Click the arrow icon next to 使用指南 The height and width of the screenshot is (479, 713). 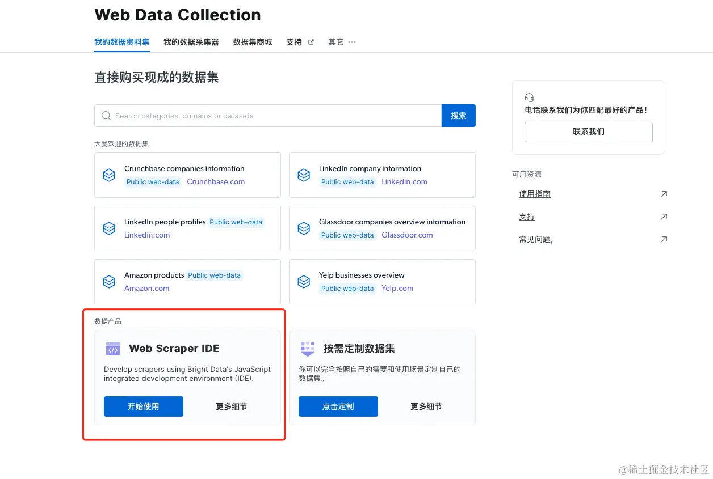(x=664, y=194)
